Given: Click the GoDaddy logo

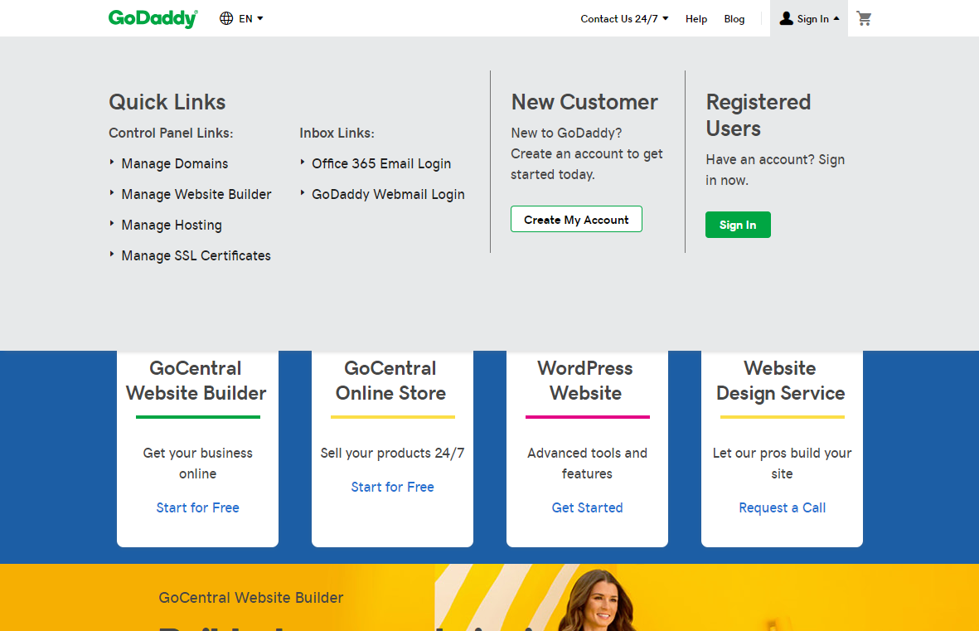Looking at the screenshot, I should point(153,19).
